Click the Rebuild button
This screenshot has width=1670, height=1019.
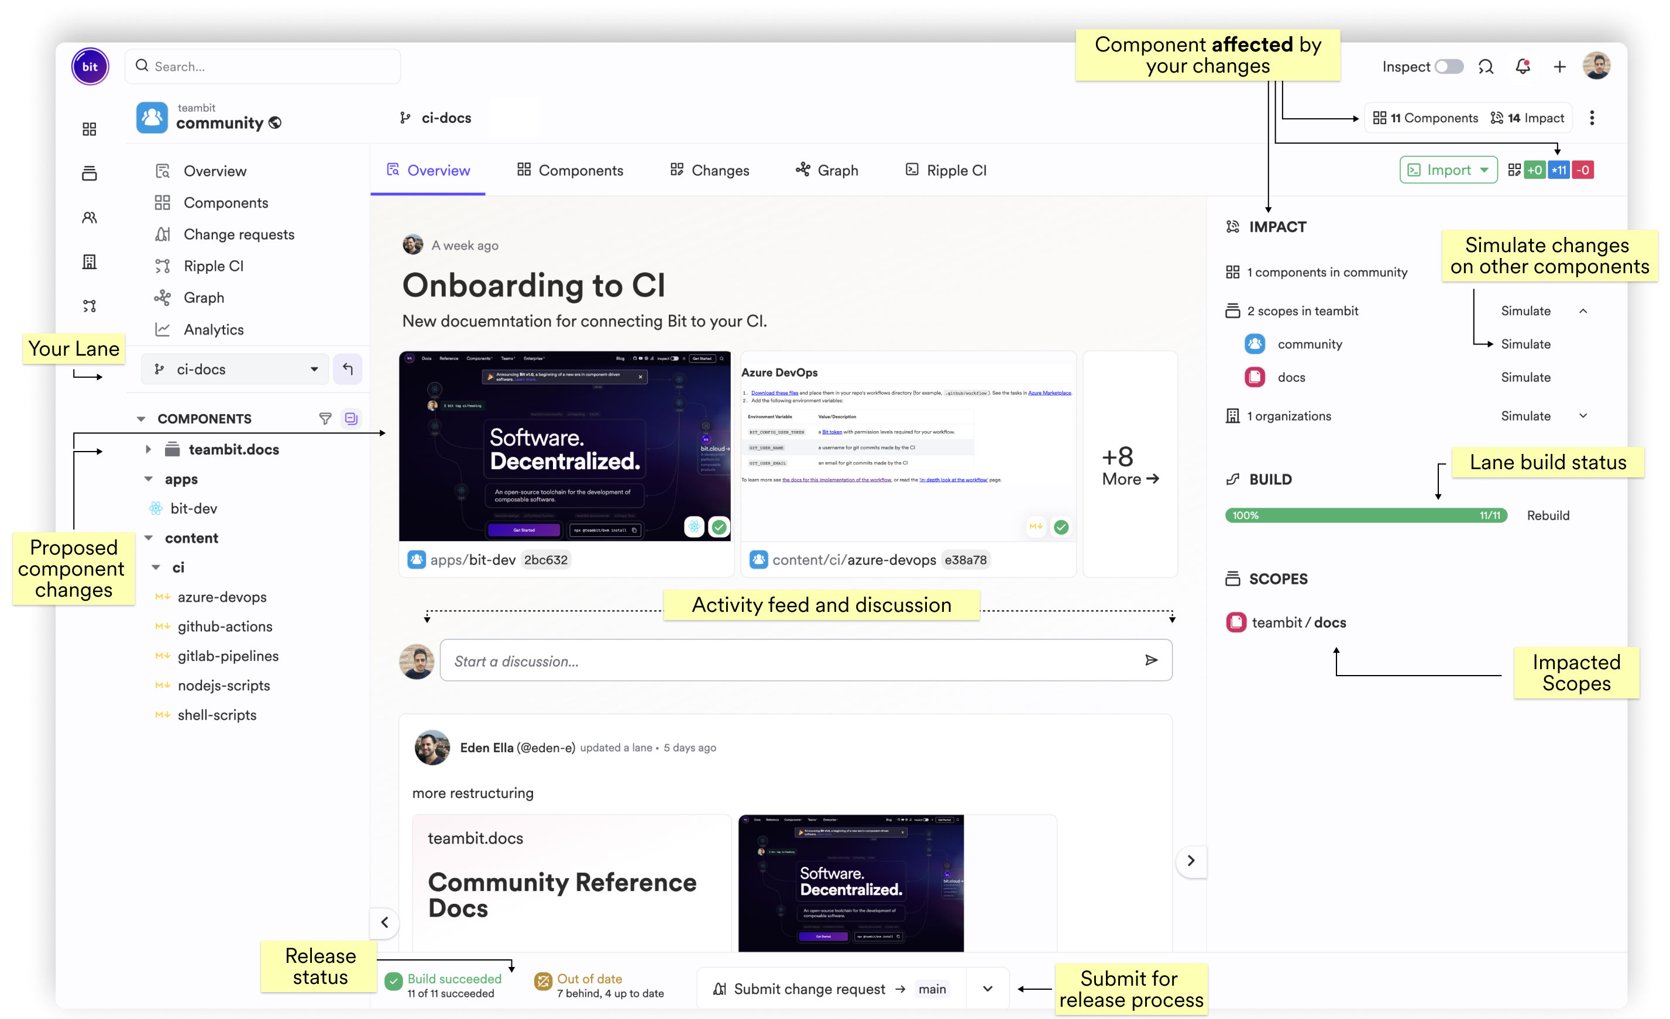[x=1548, y=515]
